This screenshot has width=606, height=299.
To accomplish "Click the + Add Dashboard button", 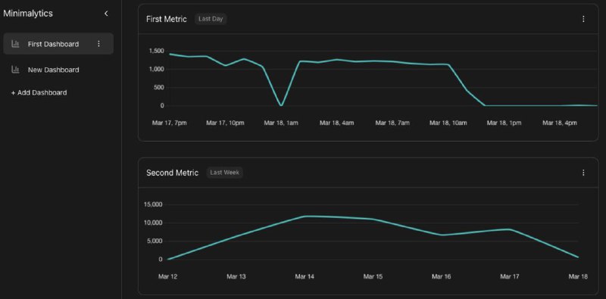I will [x=39, y=92].
